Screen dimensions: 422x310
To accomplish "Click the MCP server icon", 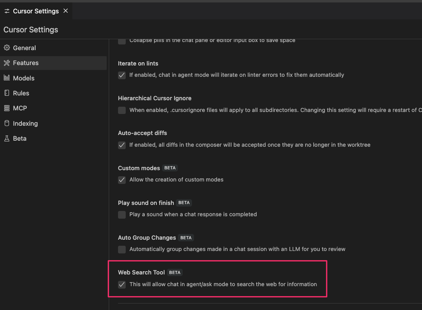I will (x=7, y=108).
